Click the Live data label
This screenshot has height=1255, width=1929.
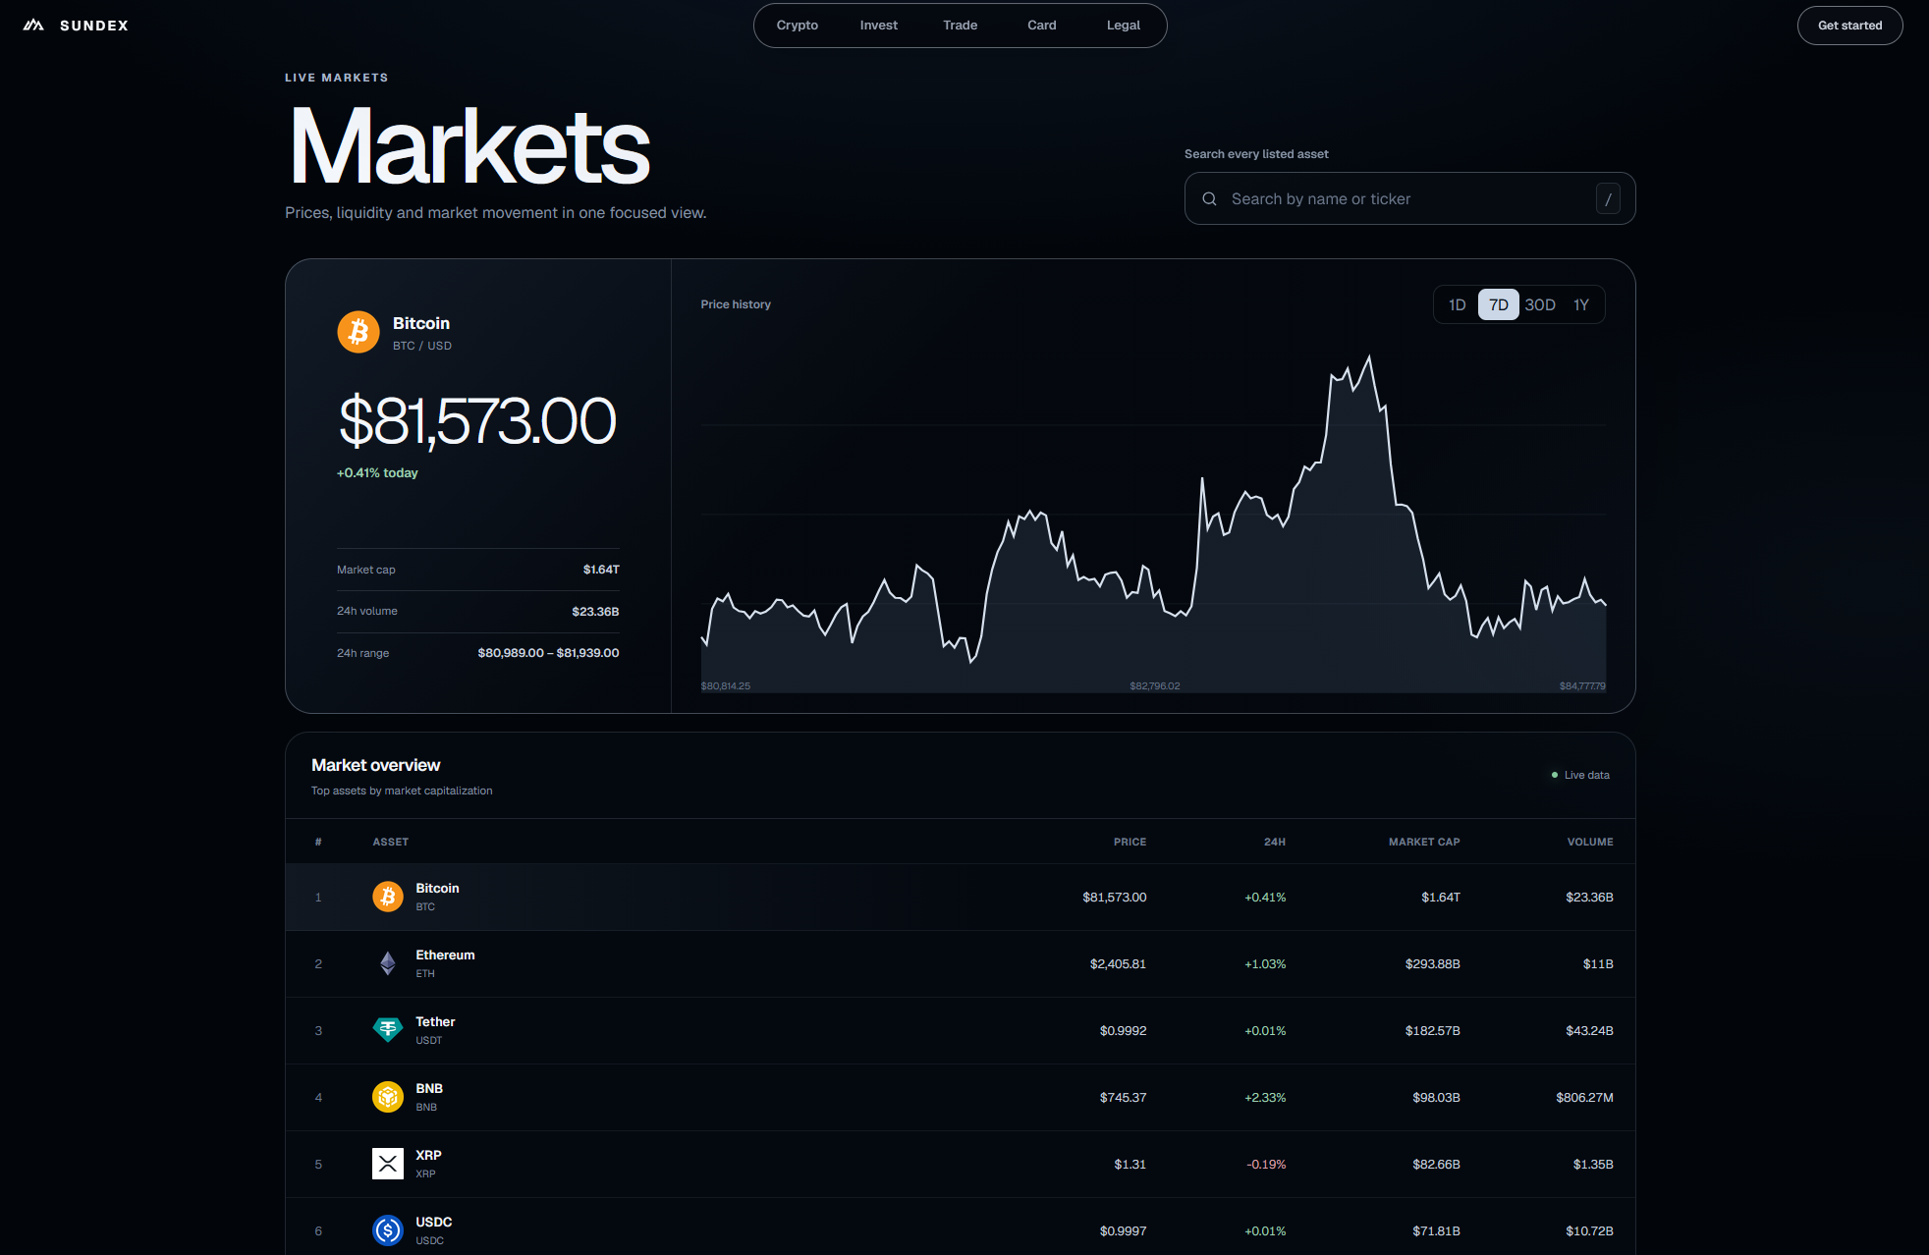click(1586, 775)
